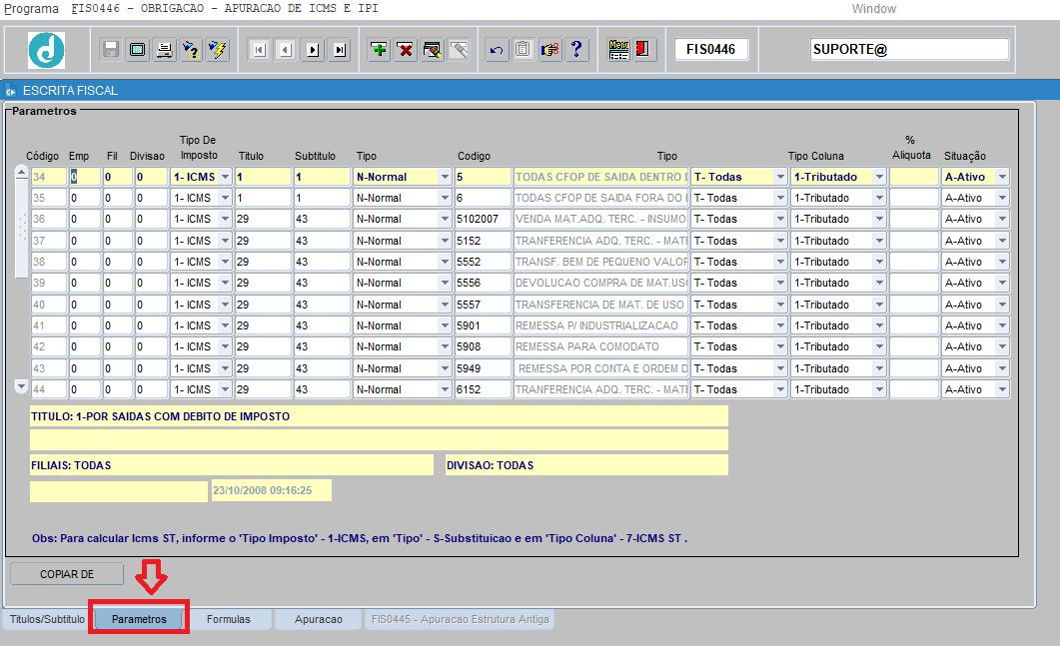Click clear record eraser window icon
The image size is (1060, 646).
[432, 49]
